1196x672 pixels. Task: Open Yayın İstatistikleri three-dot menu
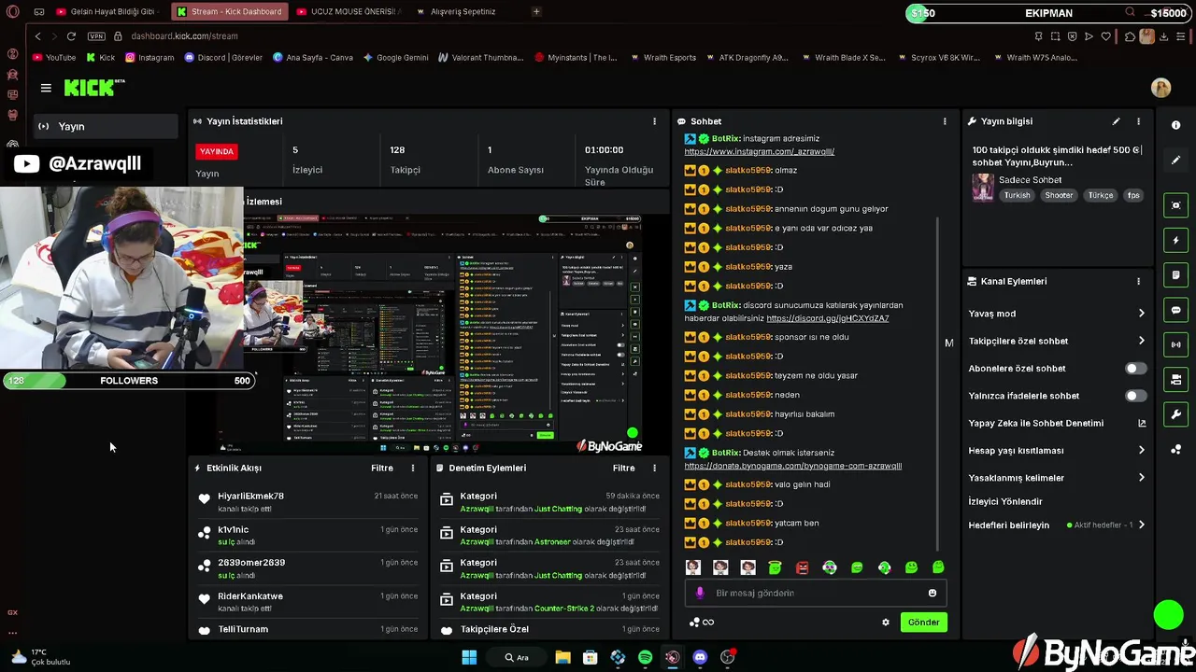point(654,121)
